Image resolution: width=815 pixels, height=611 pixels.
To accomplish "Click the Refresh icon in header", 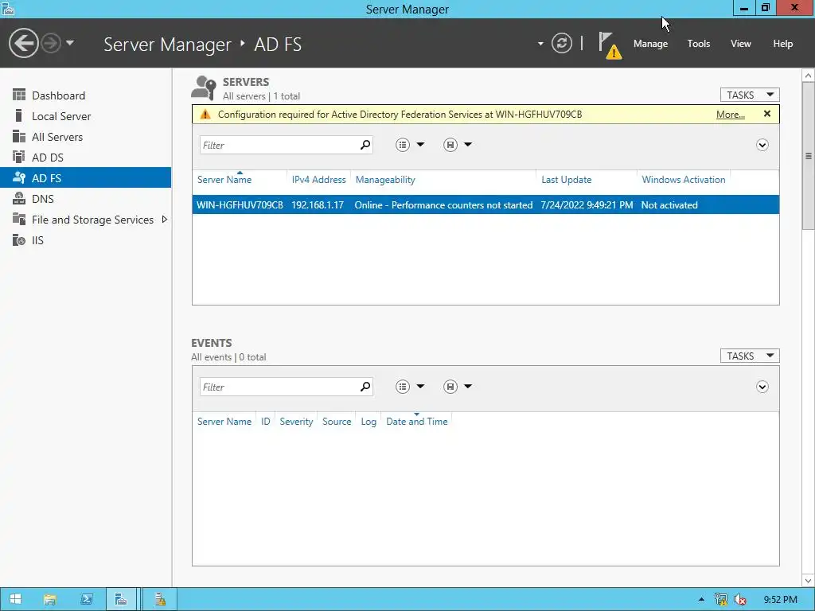I will (561, 43).
